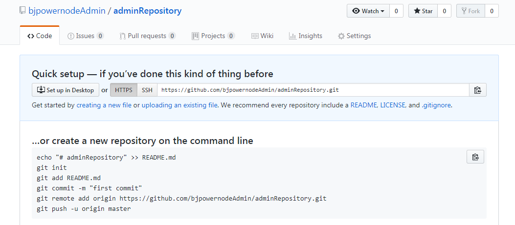The width and height of the screenshot is (515, 225).
Task: Click Set up in Desktop button
Action: click(x=66, y=90)
